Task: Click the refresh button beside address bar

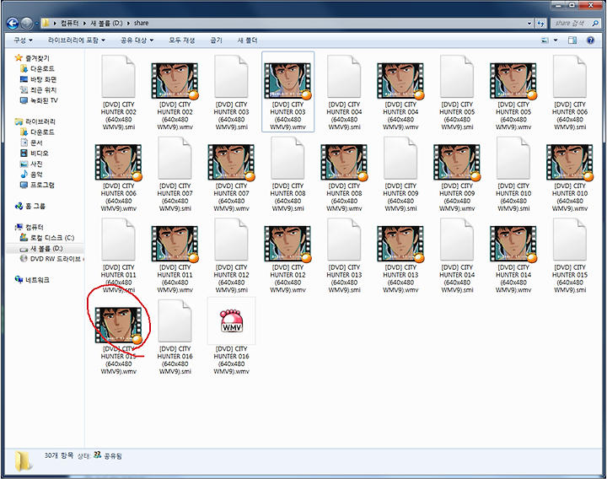Action: [540, 24]
